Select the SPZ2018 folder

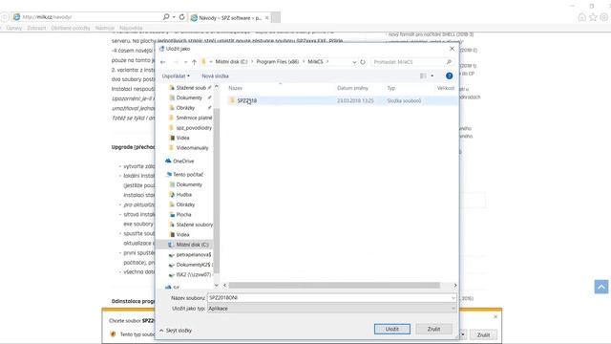pyautogui.click(x=247, y=100)
